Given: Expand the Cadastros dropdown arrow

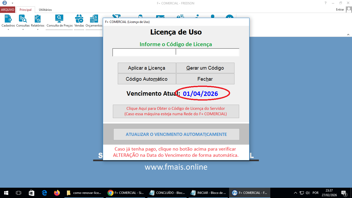Looking at the screenshot, I should pyautogui.click(x=8, y=30).
